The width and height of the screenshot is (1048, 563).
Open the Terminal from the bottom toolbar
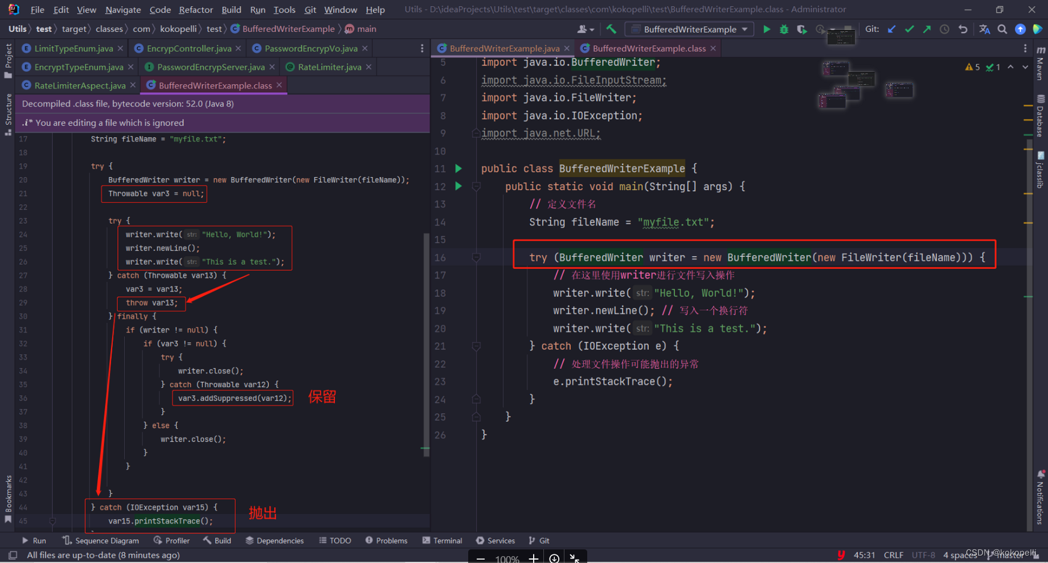click(x=444, y=540)
